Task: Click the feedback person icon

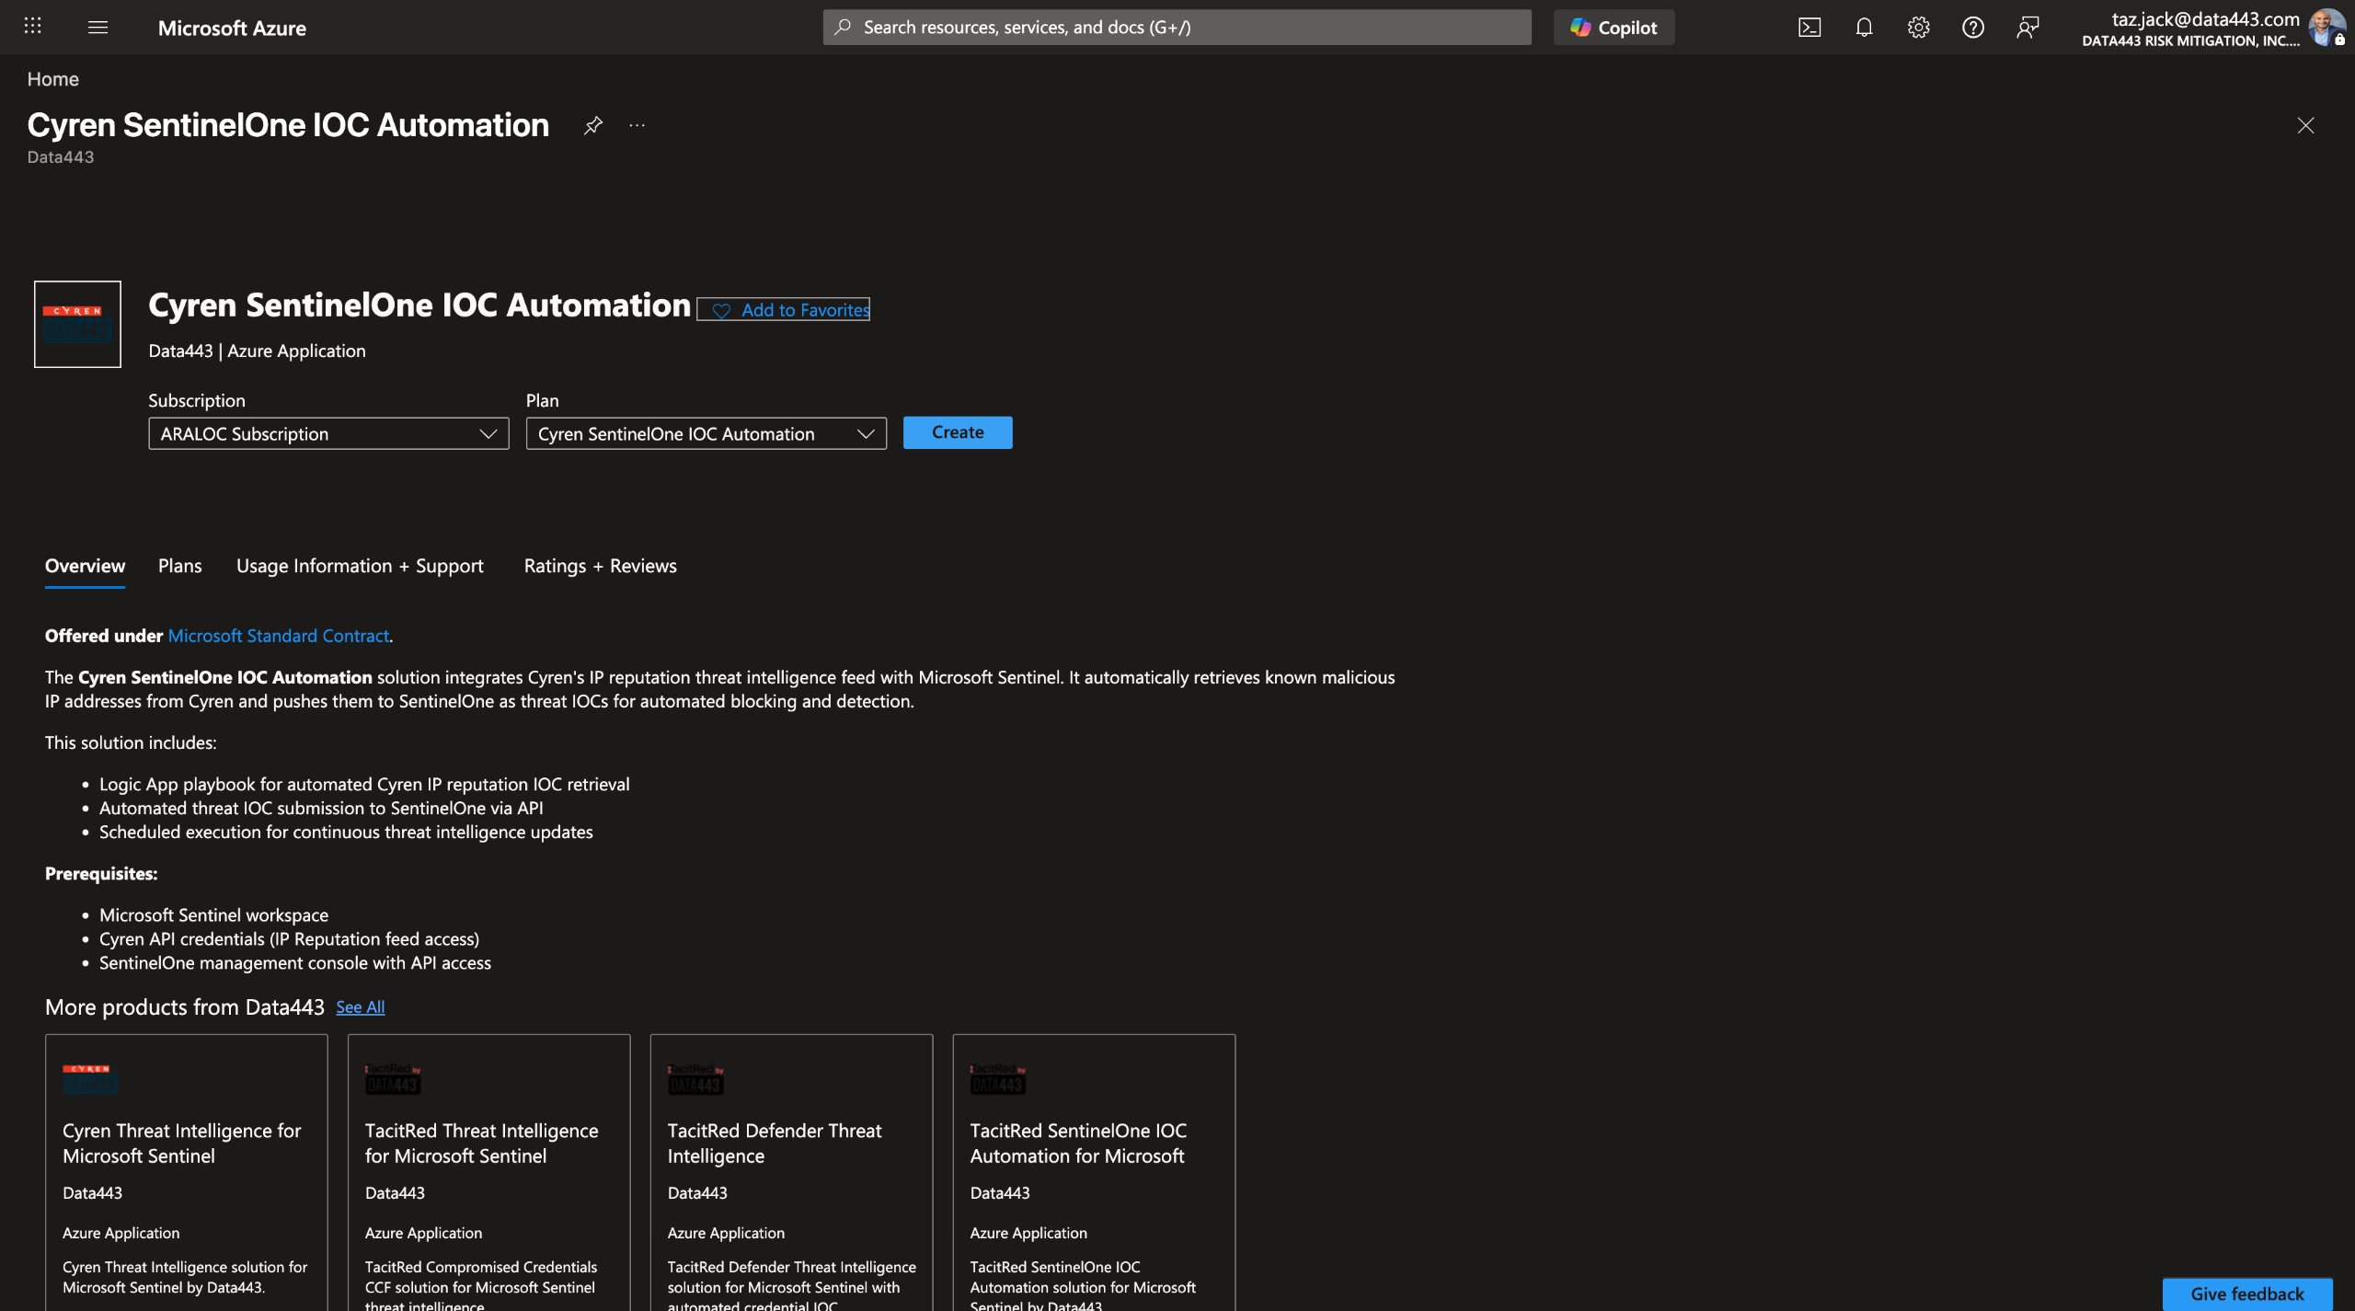Action: tap(2028, 28)
